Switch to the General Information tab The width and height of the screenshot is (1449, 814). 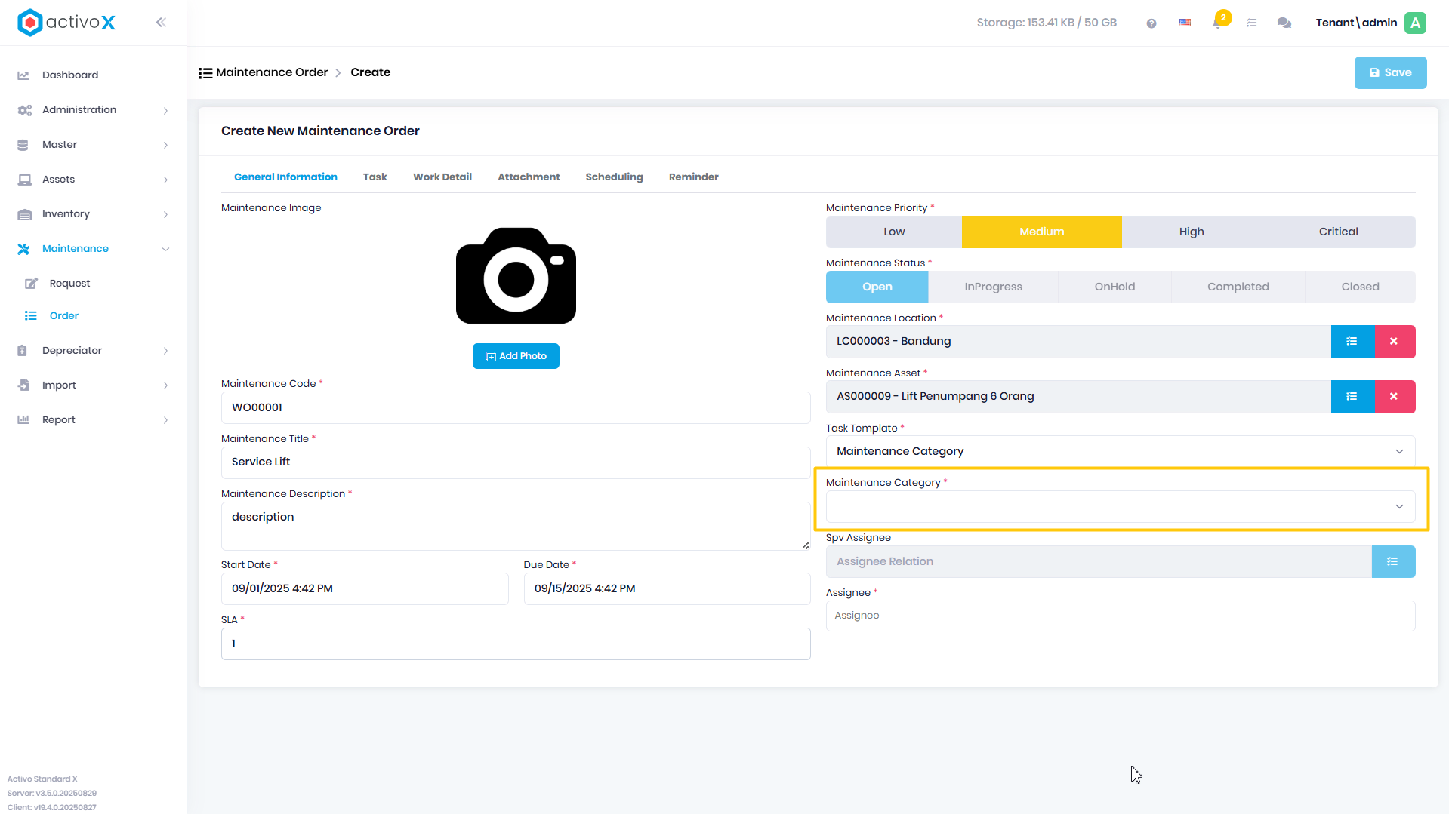point(285,177)
